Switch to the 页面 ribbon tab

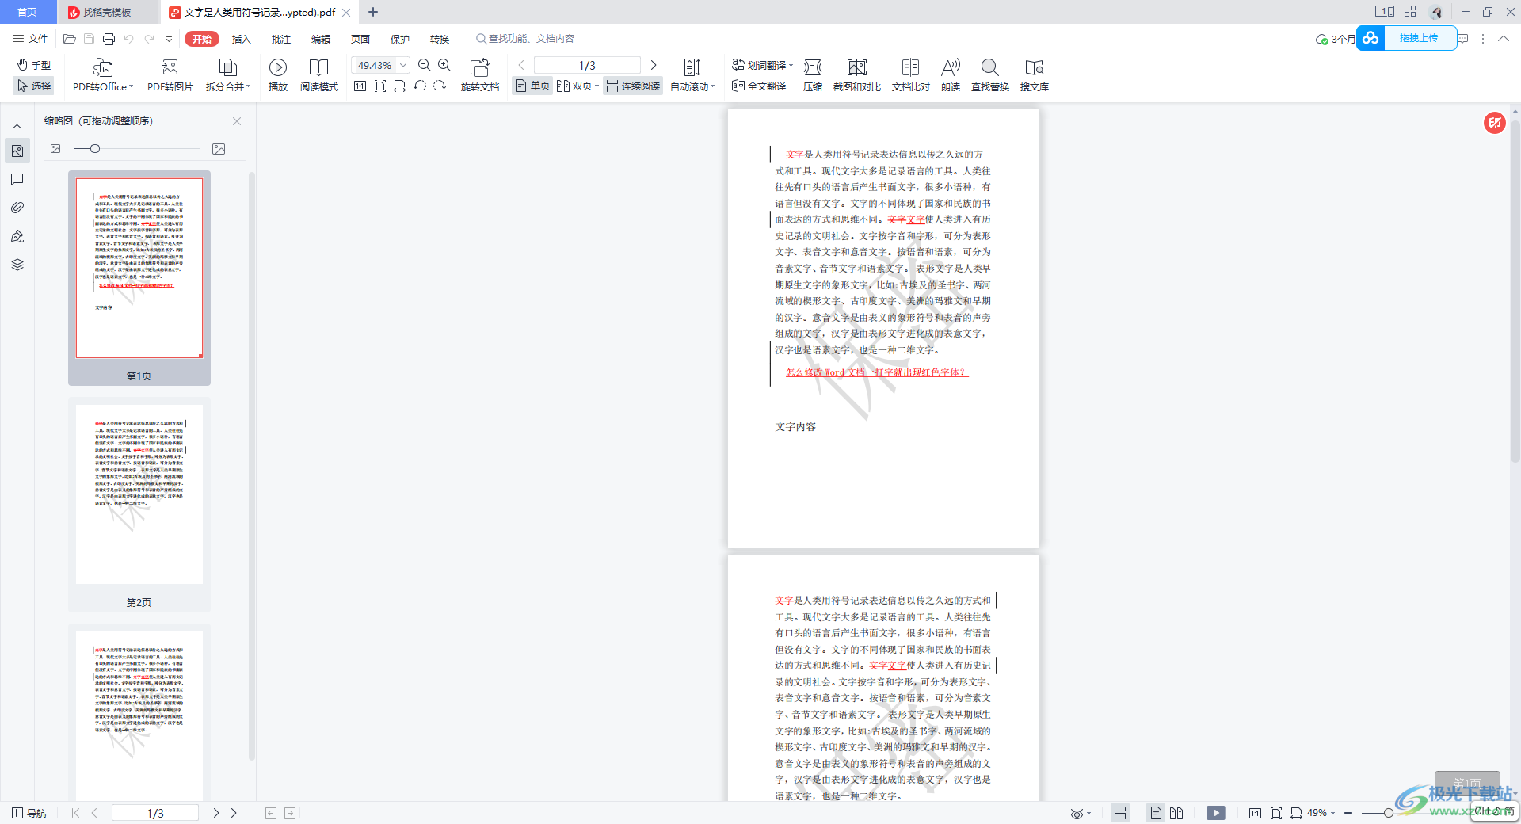click(360, 39)
